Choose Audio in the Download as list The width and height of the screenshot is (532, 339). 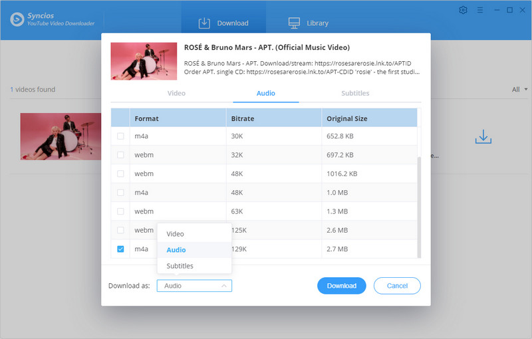tap(194, 250)
